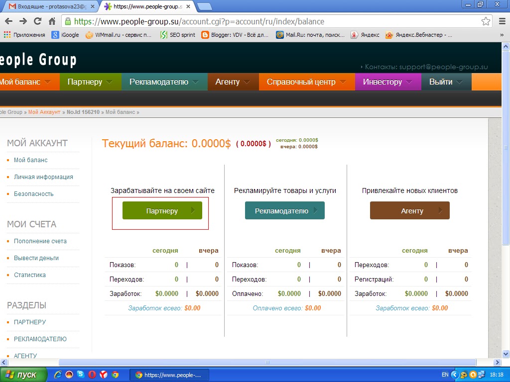This screenshot has height=382, width=510.
Task: Open a new browser tab
Action: [204, 6]
